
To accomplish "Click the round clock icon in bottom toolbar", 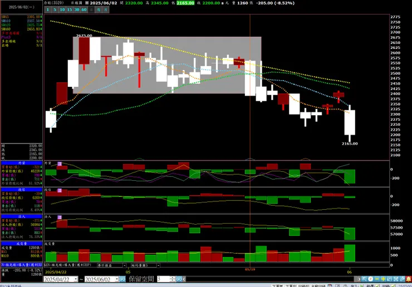I will [370, 279].
